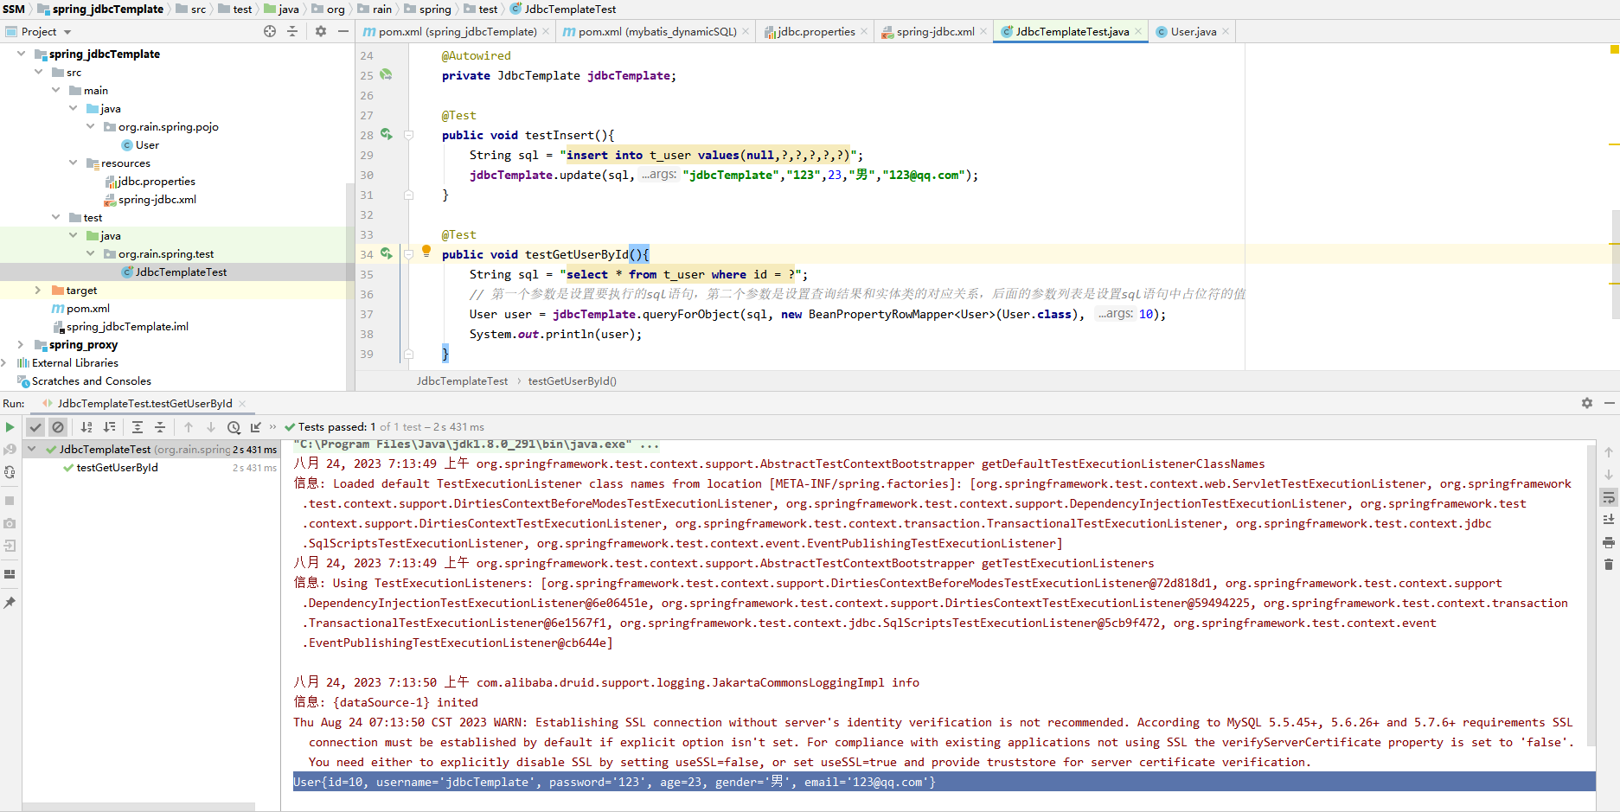Expand all test results
1620x812 pixels.
click(138, 427)
